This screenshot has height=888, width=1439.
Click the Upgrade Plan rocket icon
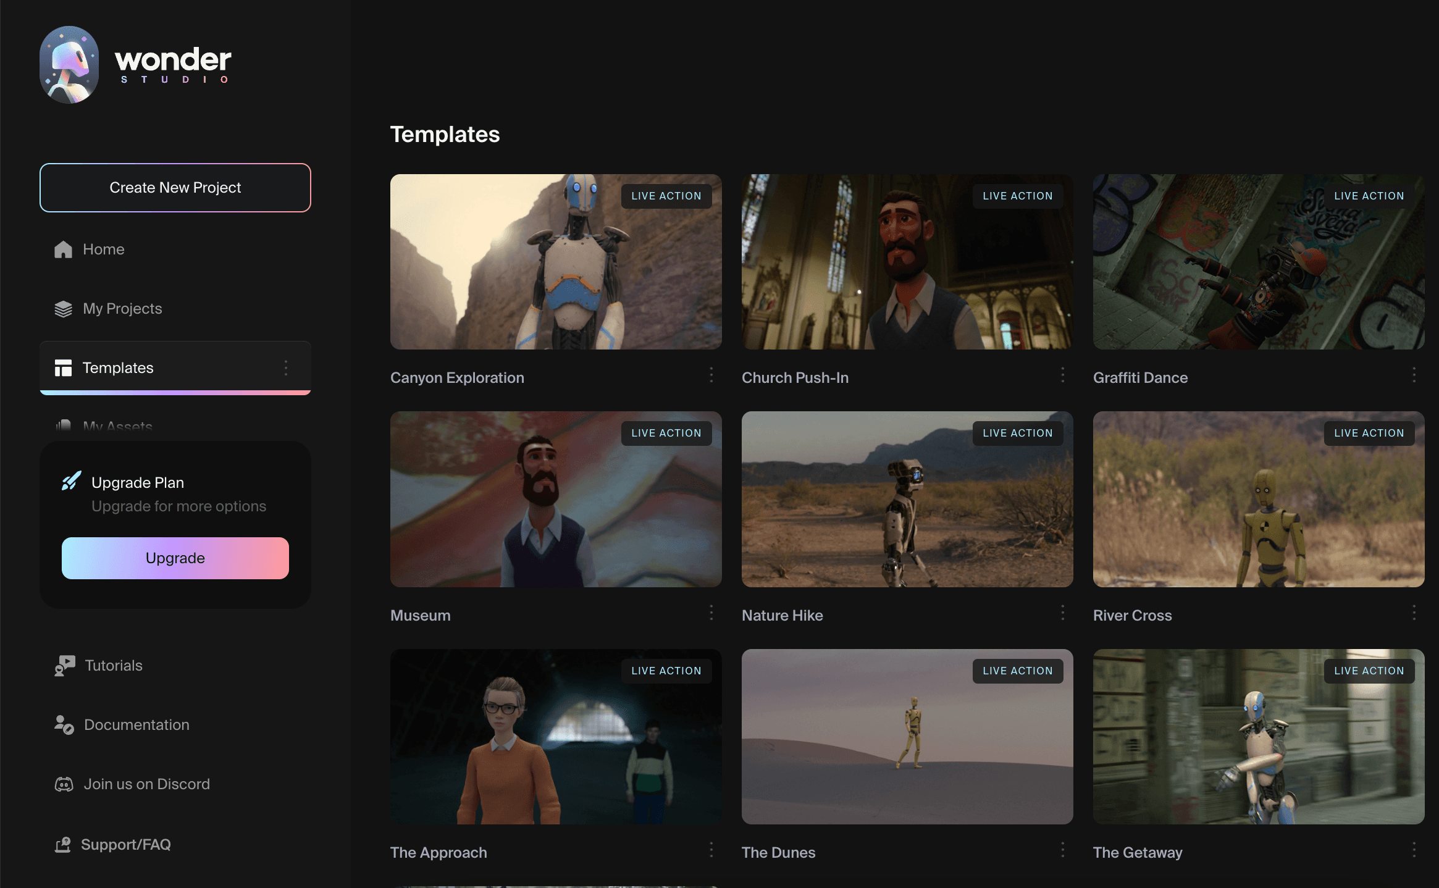point(72,481)
